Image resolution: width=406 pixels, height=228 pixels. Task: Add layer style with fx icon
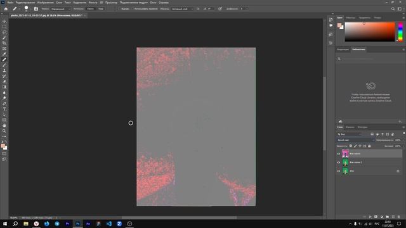pos(370,217)
